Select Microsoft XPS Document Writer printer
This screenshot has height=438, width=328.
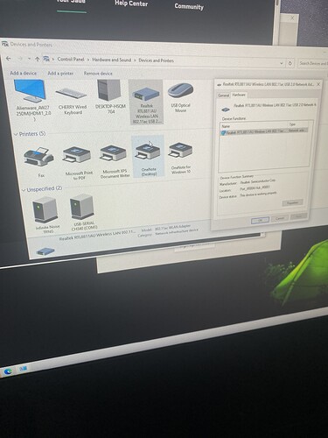point(114,161)
